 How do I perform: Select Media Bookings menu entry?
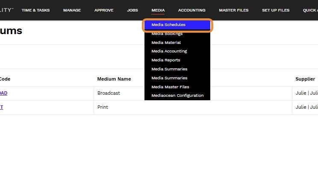pos(167,34)
